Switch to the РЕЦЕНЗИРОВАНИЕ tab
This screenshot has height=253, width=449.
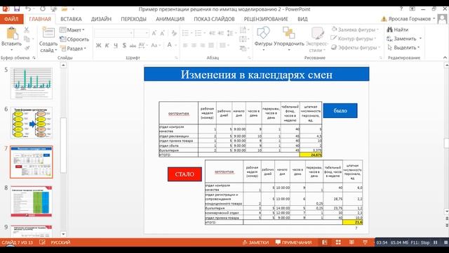pyautogui.click(x=266, y=19)
